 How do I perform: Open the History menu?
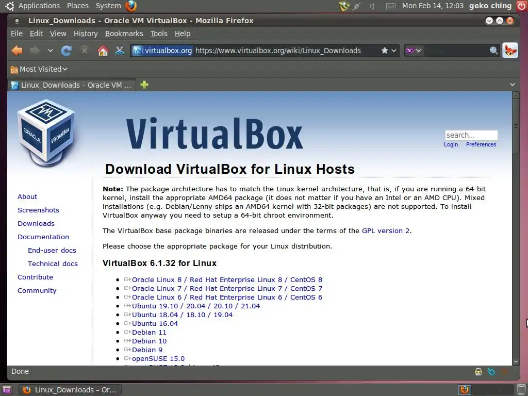coord(86,34)
